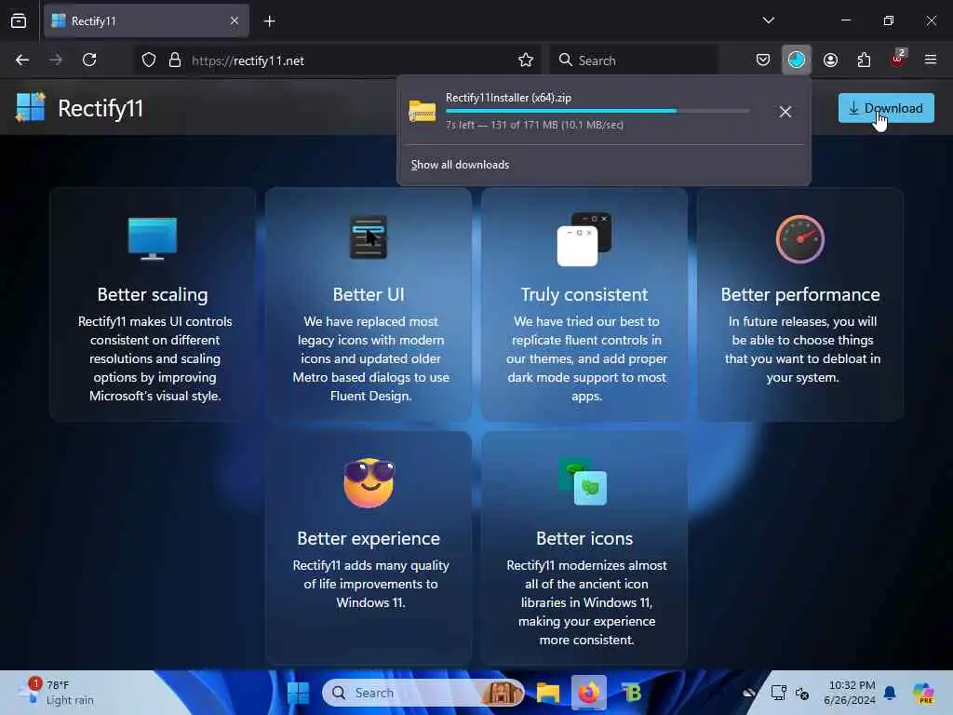
Task: Open Firefox application hamburger menu
Action: (931, 61)
